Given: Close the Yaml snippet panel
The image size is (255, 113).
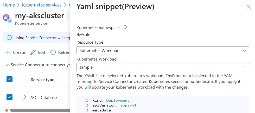Looking at the screenshot, I should [248, 7].
